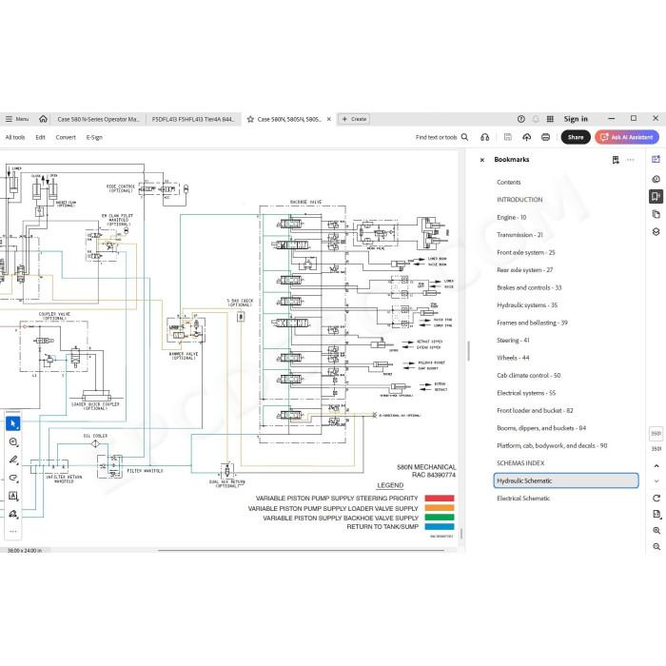Go to next page with down chevron
This screenshot has width=666, height=666.
(x=656, y=481)
